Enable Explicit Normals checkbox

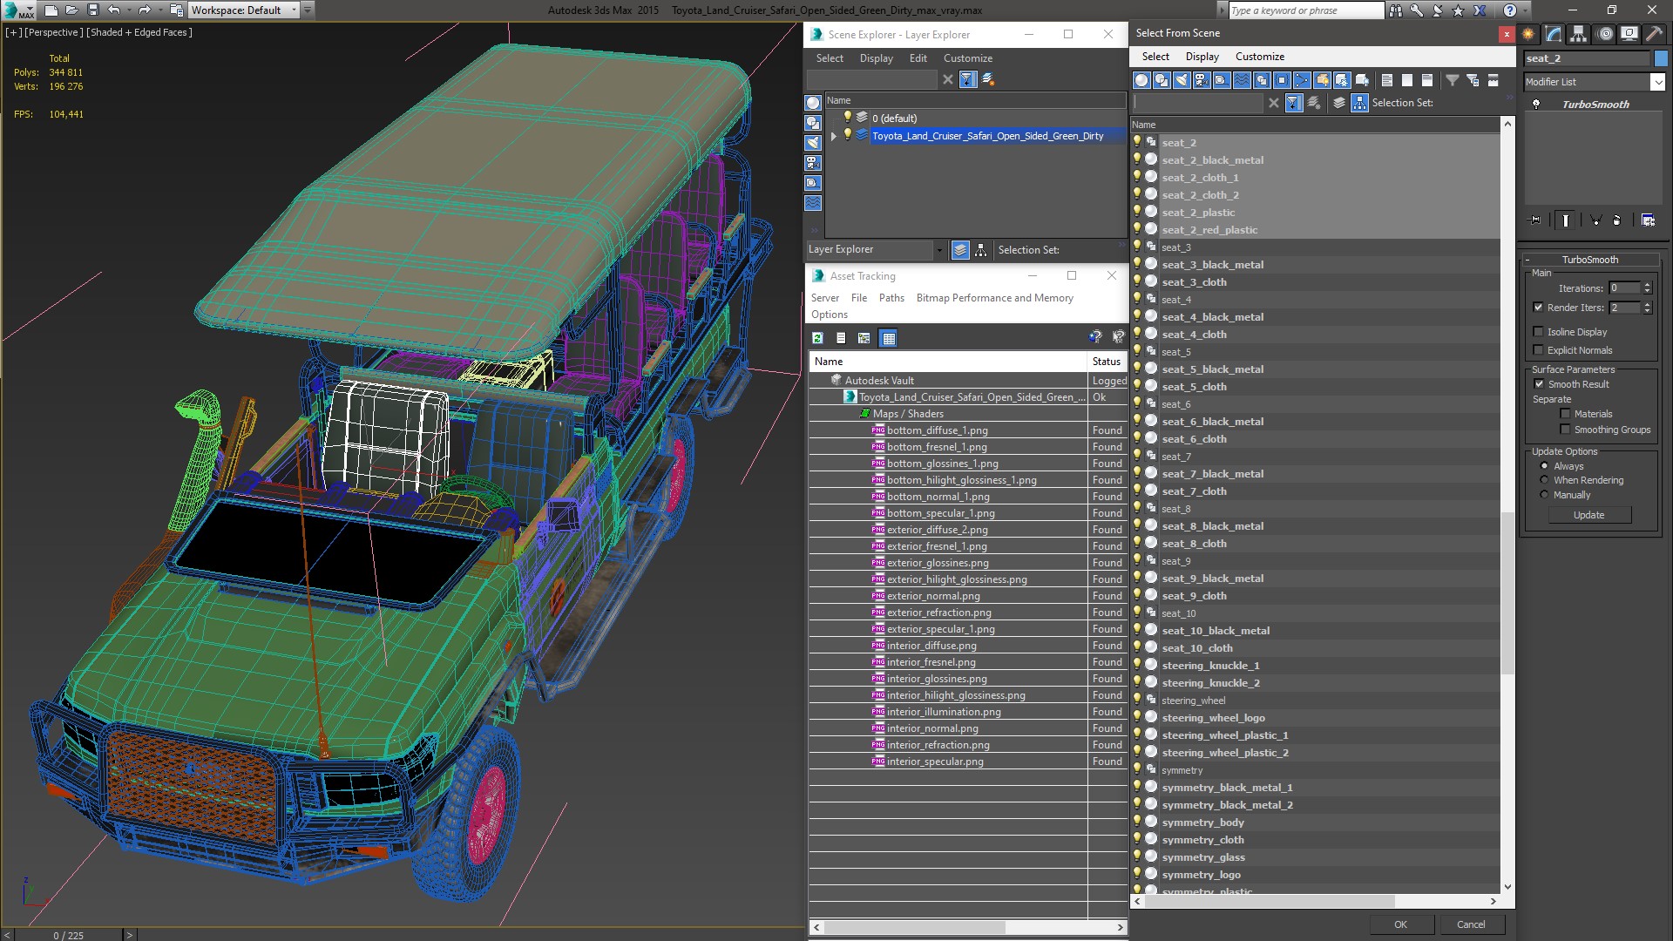coord(1539,350)
